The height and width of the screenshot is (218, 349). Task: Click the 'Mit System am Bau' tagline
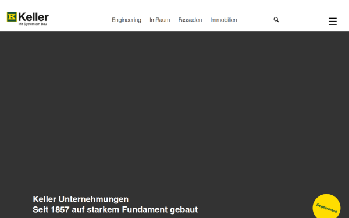(33, 24)
